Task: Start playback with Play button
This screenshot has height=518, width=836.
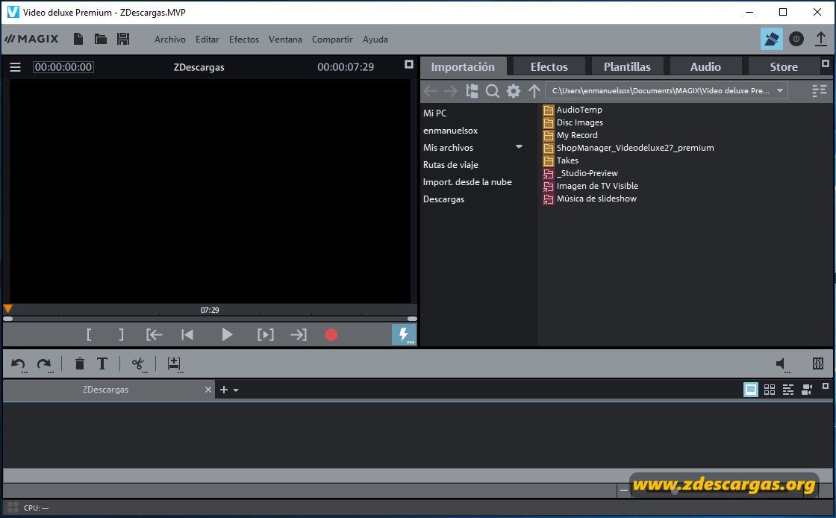Action: pos(227,334)
